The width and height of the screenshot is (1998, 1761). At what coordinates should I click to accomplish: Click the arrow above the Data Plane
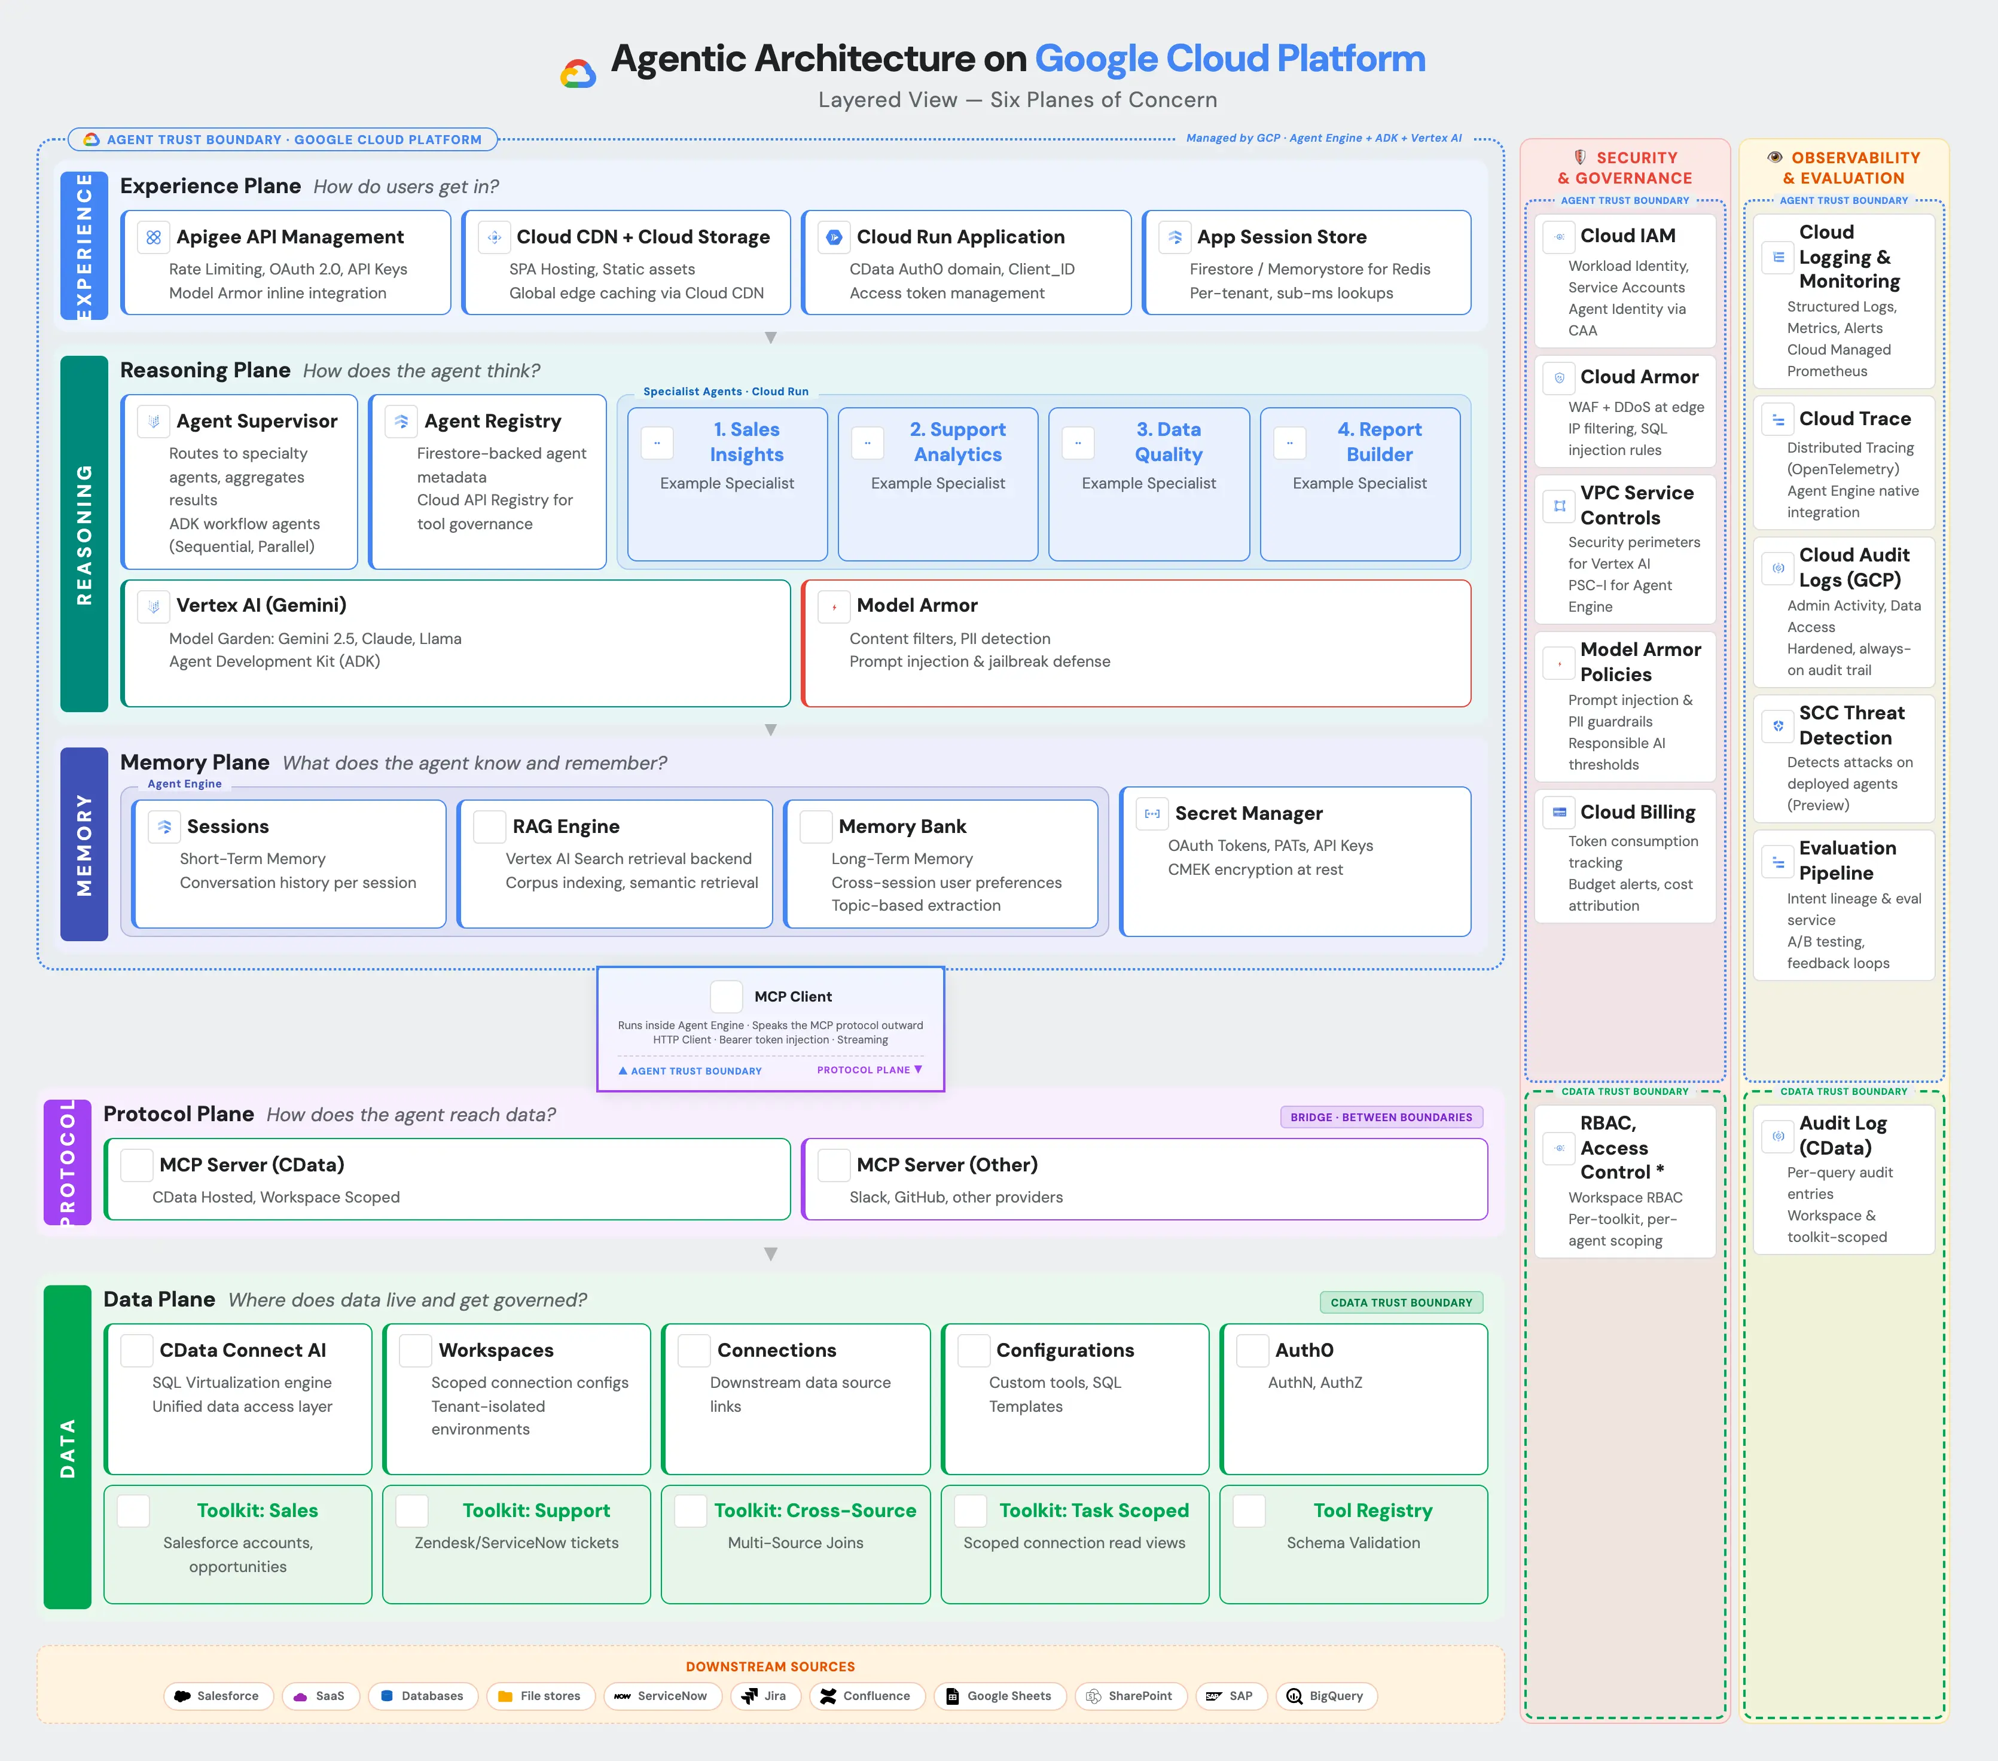771,1254
